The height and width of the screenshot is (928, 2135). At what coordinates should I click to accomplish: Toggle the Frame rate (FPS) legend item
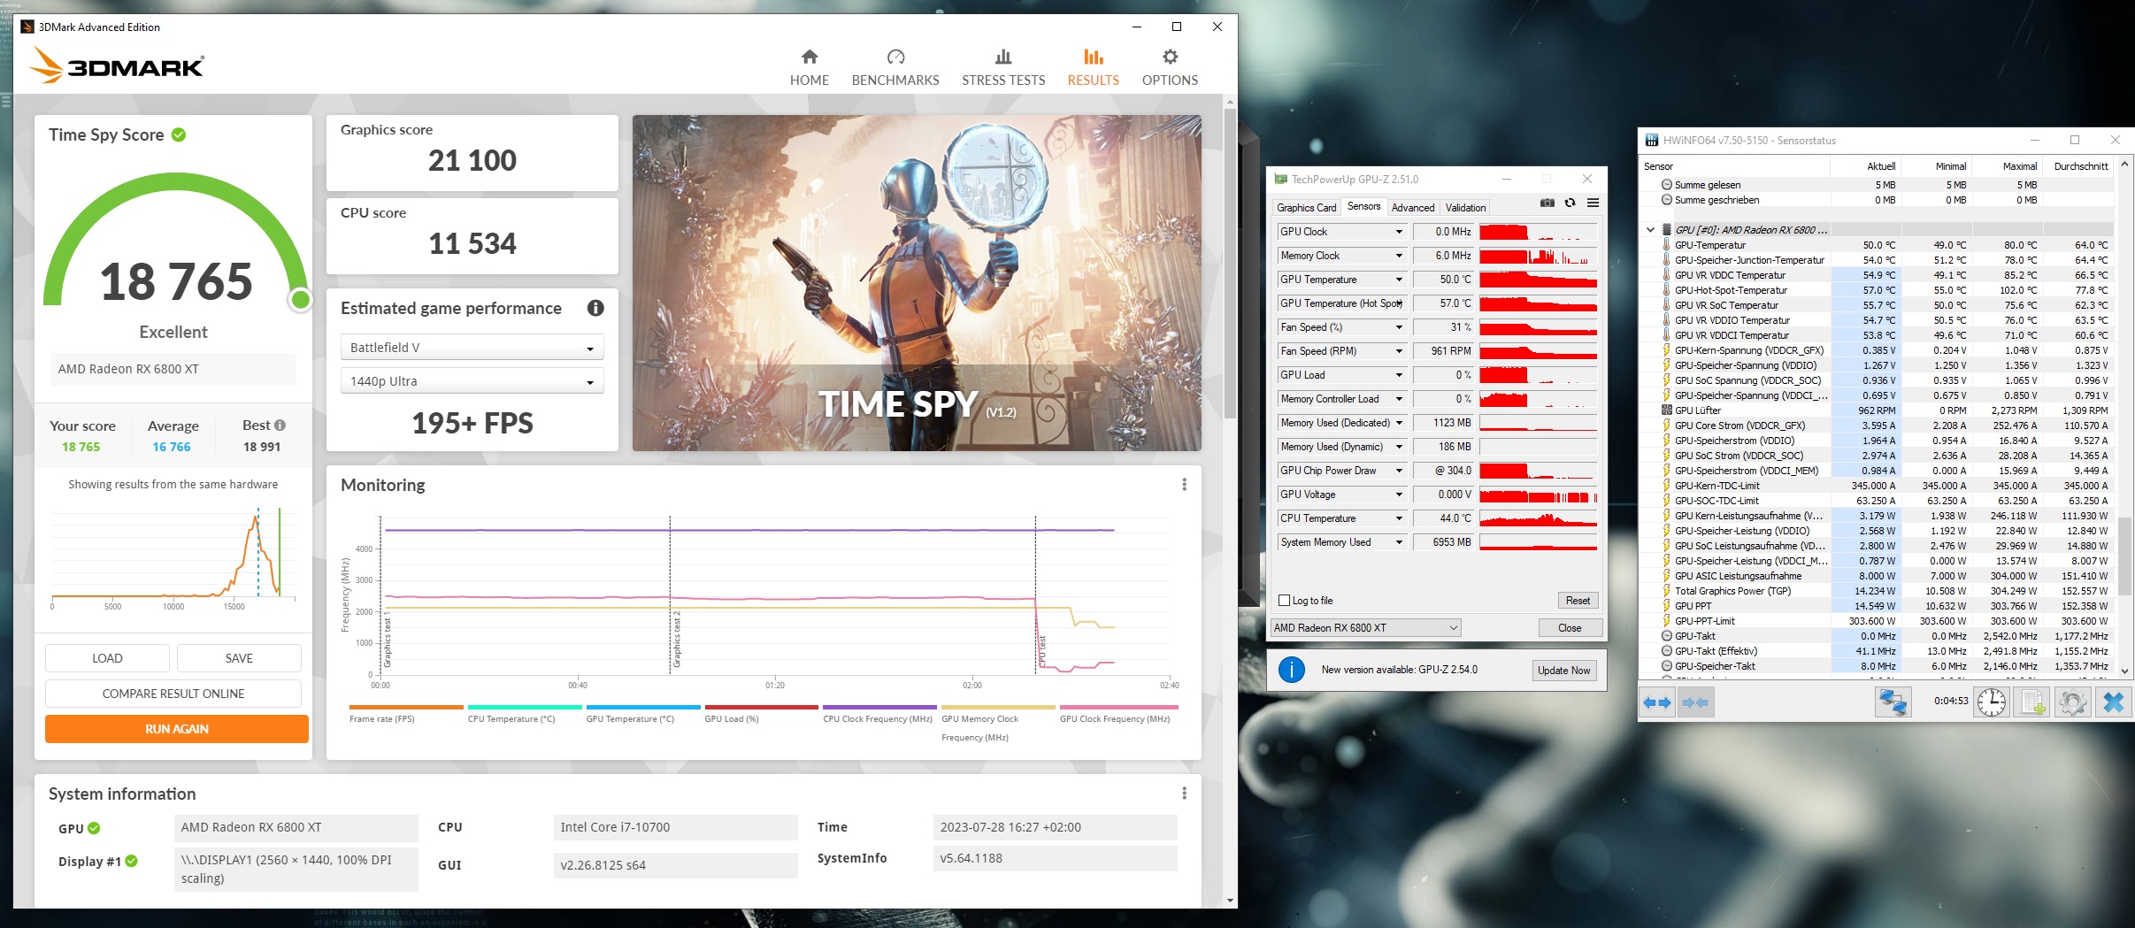click(406, 713)
